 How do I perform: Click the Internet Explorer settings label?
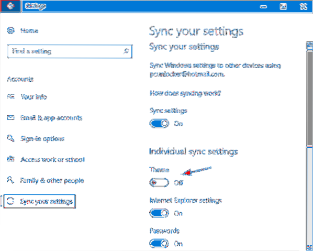coord(186,201)
